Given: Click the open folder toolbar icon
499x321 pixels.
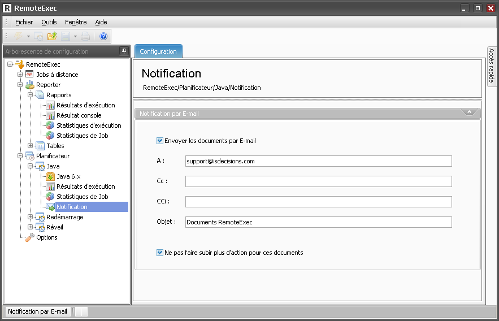Looking at the screenshot, I should click(52, 36).
